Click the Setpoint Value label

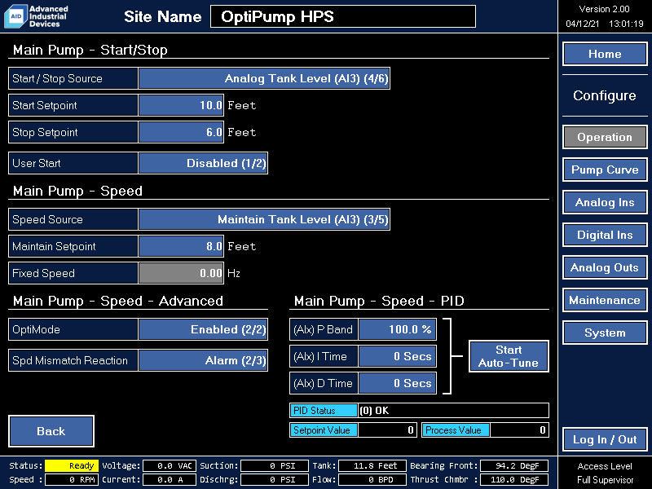(x=324, y=430)
